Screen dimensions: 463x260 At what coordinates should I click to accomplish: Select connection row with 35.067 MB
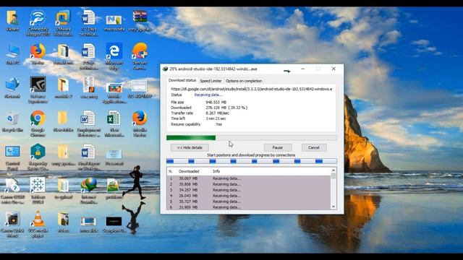249,178
